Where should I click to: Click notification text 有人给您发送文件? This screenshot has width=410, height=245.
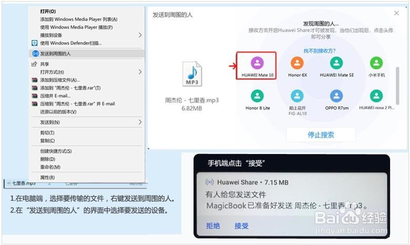click(236, 195)
